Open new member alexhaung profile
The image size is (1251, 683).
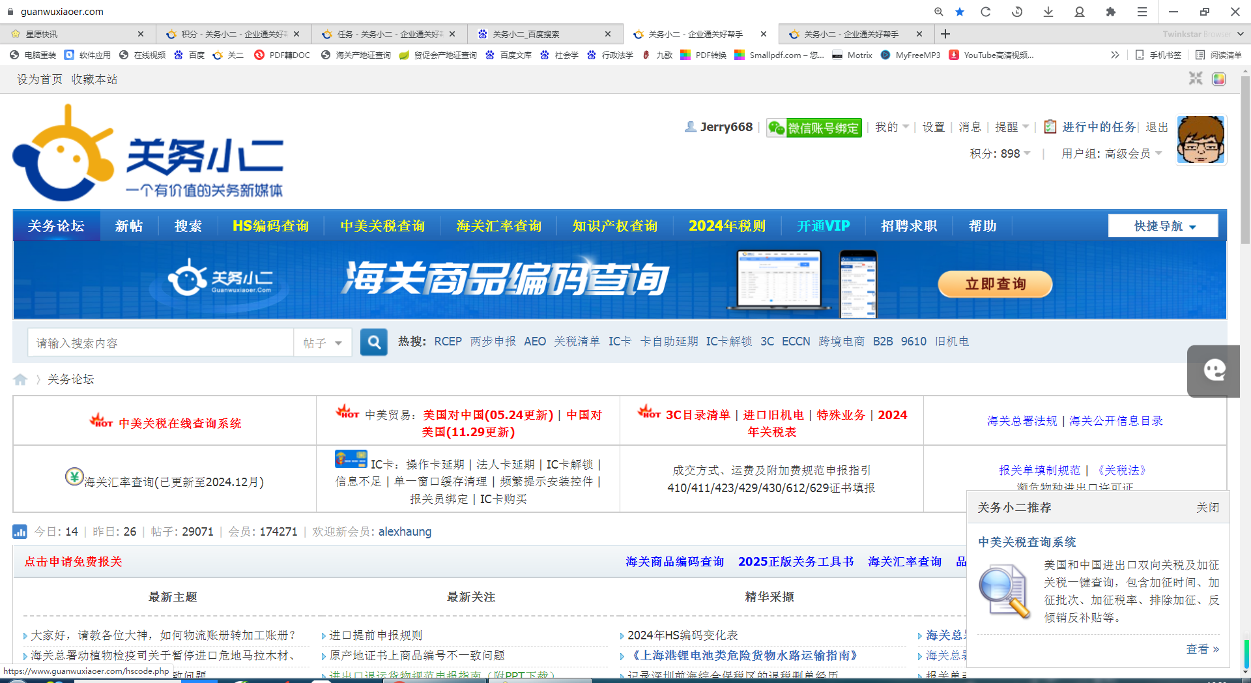coord(405,532)
